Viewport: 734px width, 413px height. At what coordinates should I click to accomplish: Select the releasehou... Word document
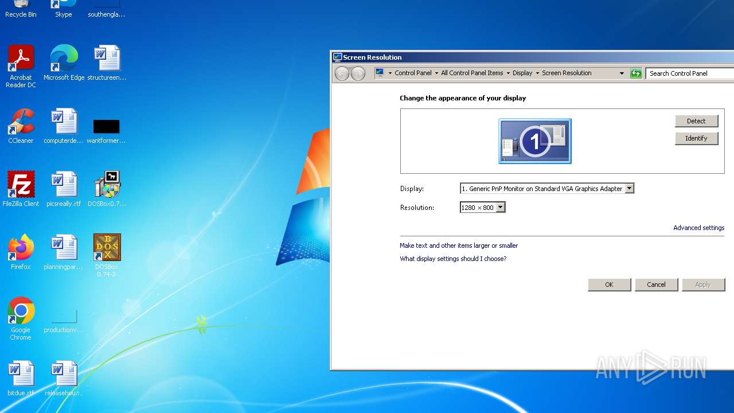64,379
